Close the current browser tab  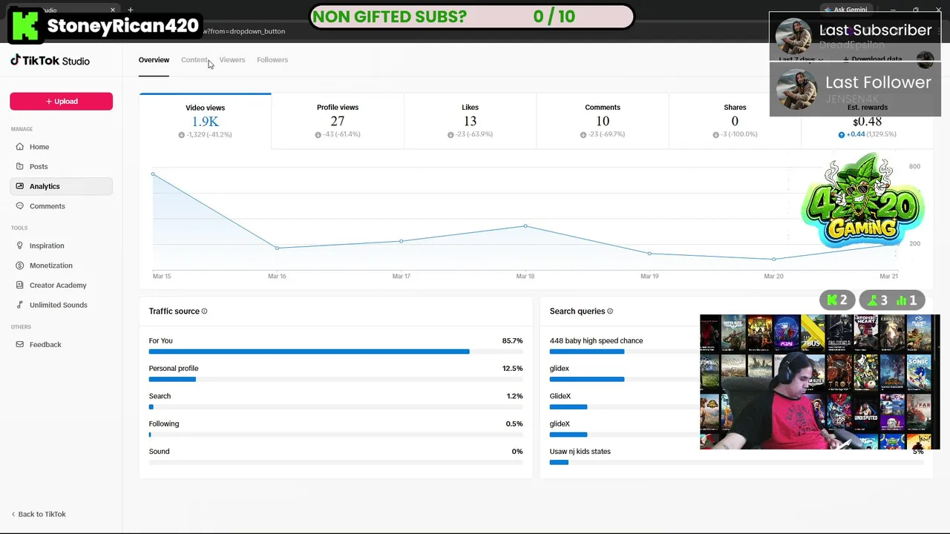tap(113, 10)
